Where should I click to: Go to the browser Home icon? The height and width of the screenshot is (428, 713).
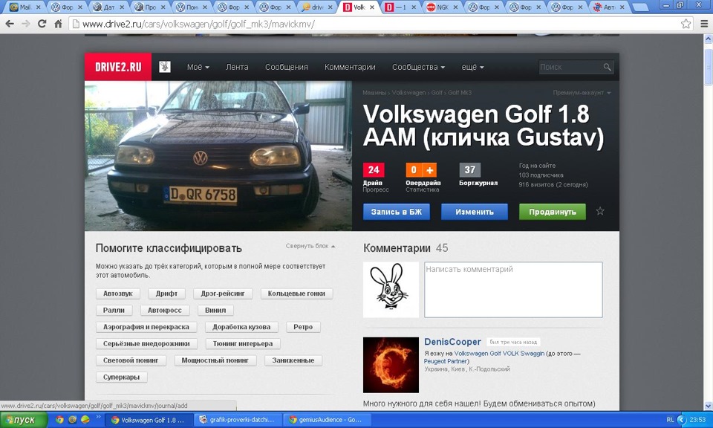coord(58,24)
